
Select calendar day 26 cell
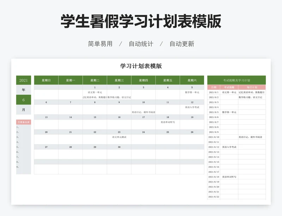[x=192, y=132]
